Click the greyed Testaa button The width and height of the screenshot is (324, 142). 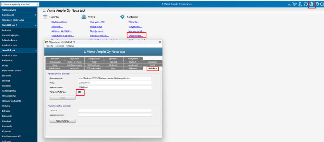63,98
